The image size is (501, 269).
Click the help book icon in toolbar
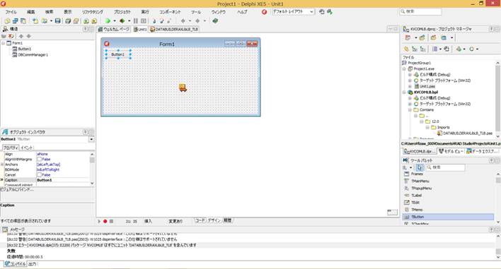tap(215, 21)
